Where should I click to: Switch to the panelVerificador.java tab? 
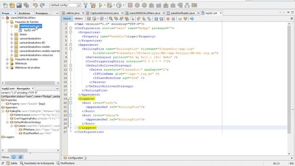tap(183, 13)
